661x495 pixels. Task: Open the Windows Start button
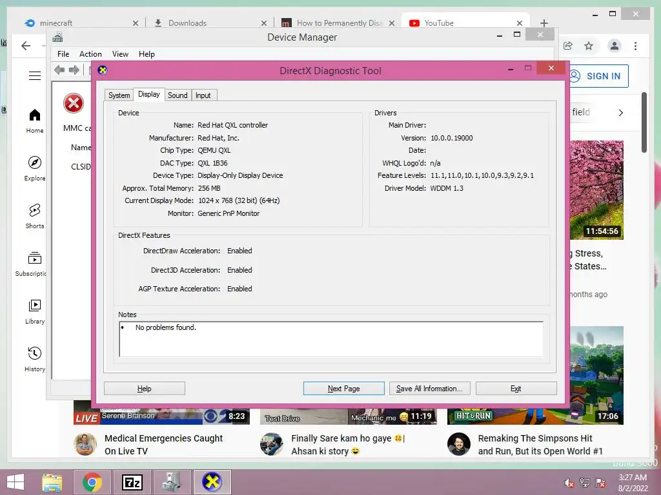(x=15, y=482)
